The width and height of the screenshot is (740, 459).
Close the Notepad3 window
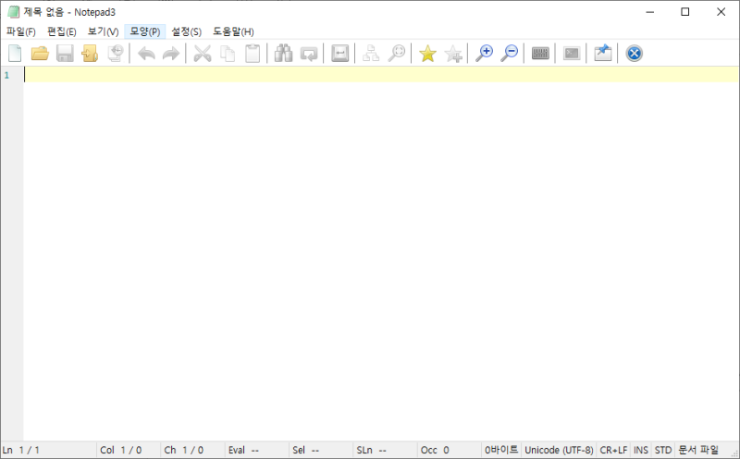point(721,12)
